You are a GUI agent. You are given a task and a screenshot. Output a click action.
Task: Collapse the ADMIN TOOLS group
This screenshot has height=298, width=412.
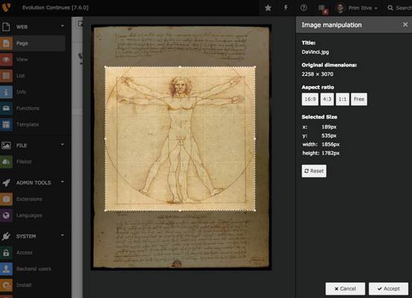62,182
